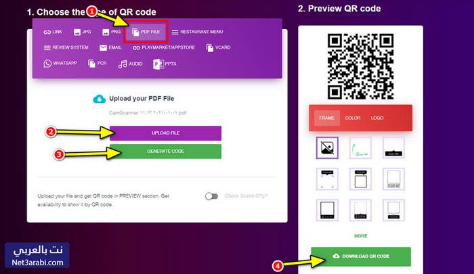Toggle the Check Scans QTY switch

pos(211,196)
